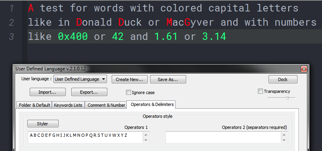Dock the User Defined Language dialog
Screen dimensions: 322x151
pos(282,79)
